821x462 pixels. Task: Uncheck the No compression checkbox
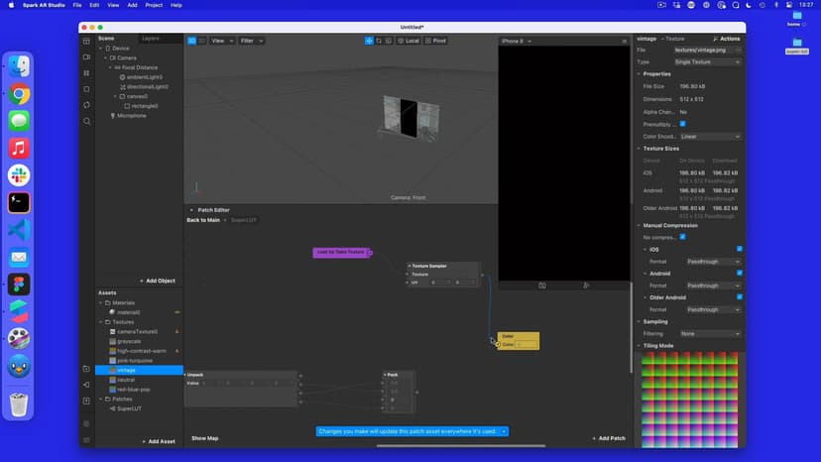682,237
